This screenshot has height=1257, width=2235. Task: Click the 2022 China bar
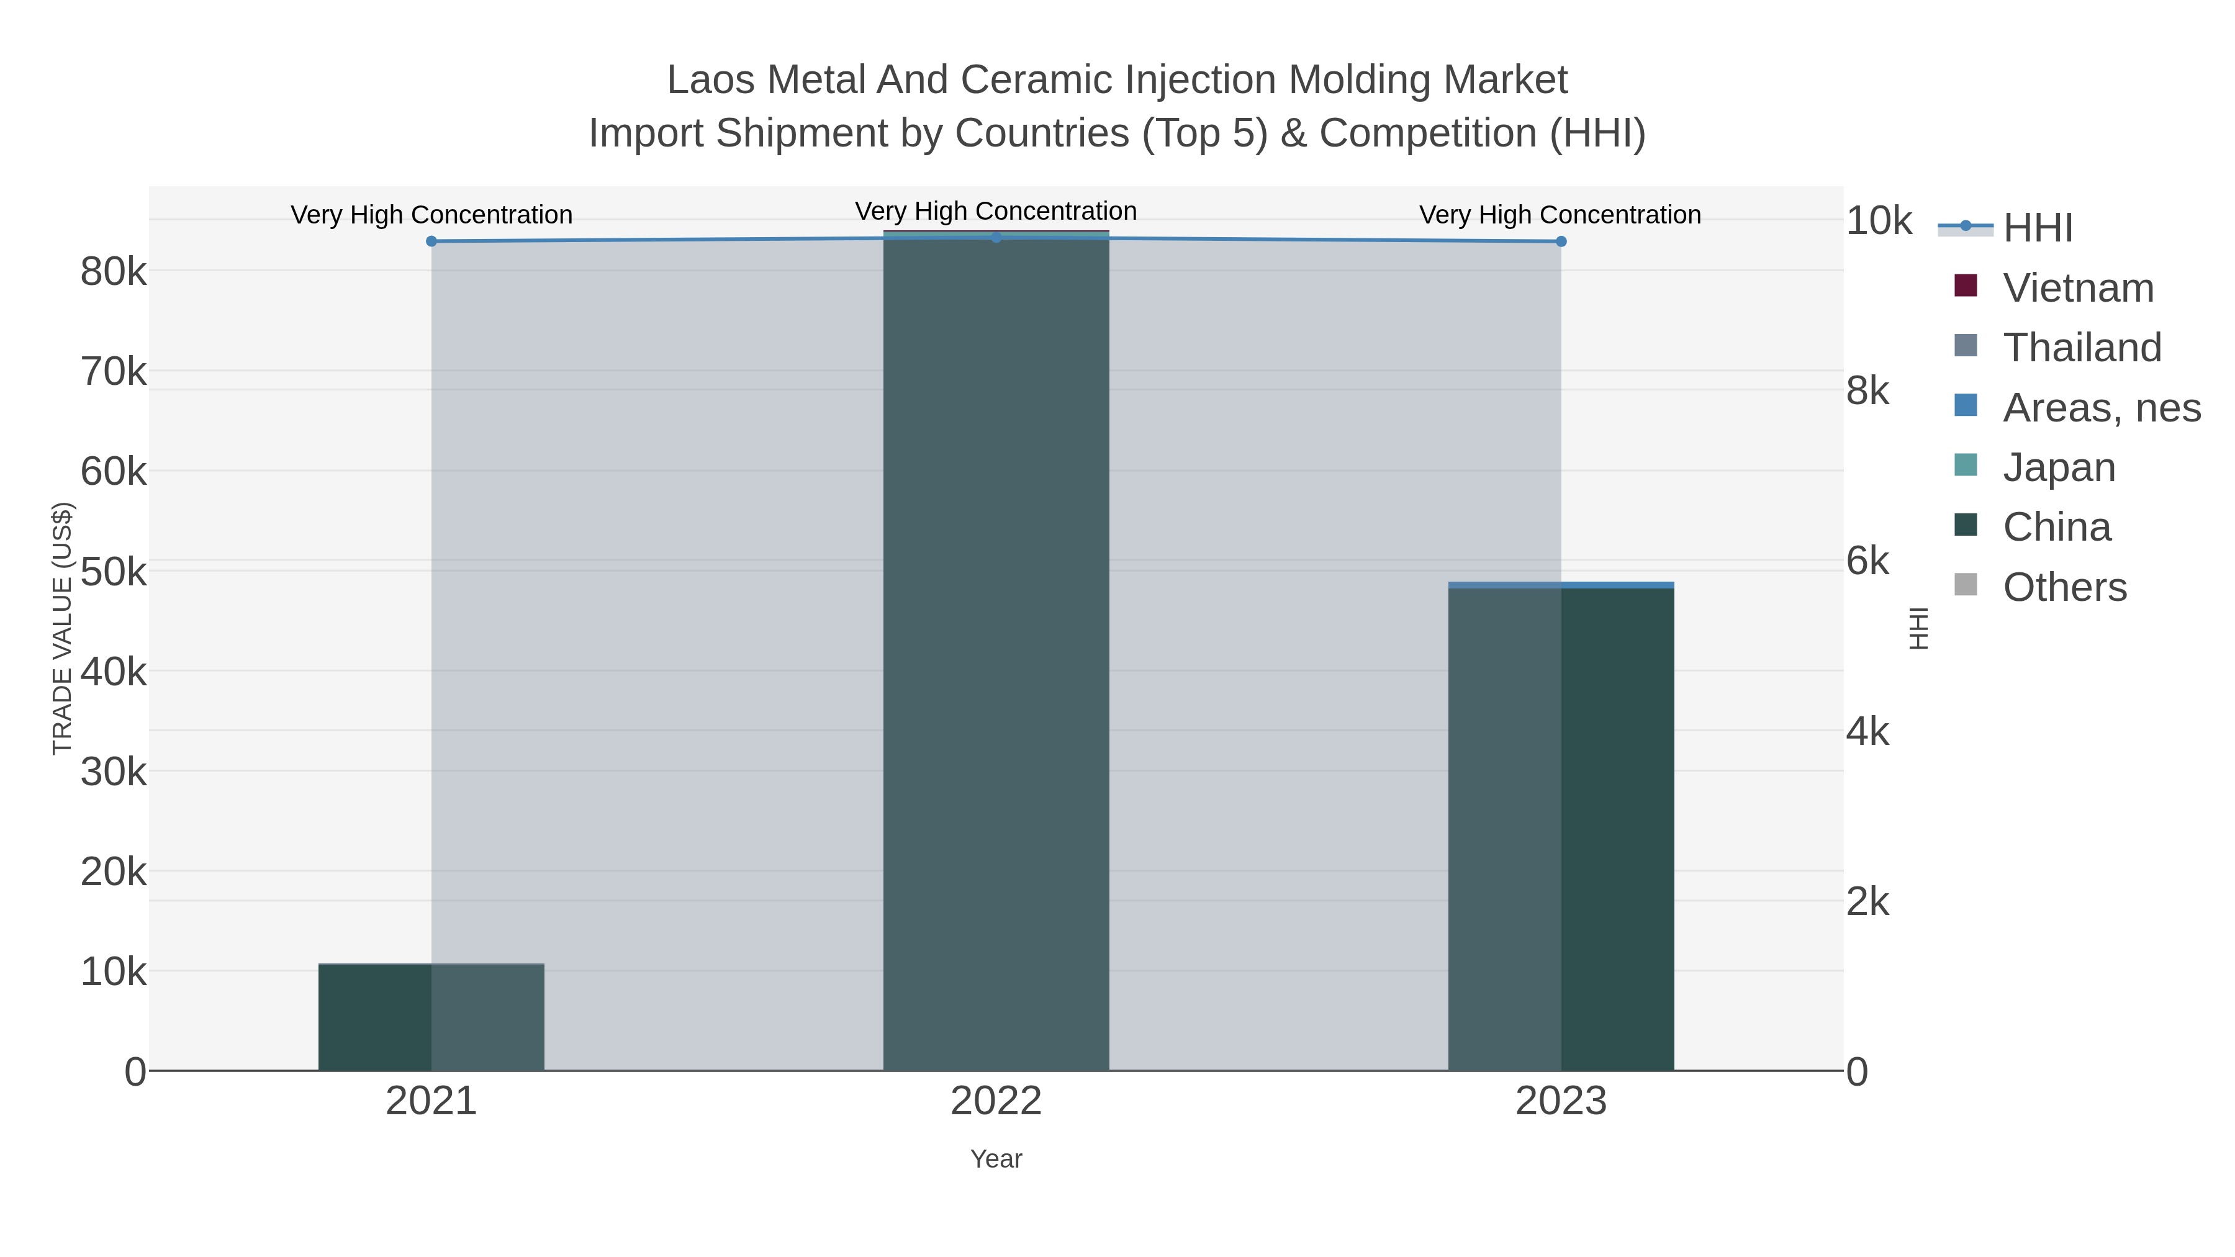(996, 655)
